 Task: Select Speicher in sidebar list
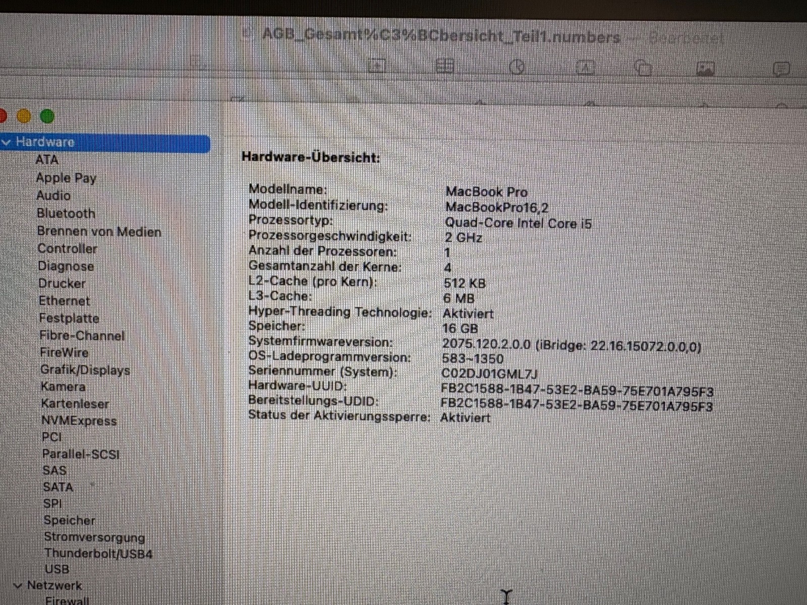[69, 520]
